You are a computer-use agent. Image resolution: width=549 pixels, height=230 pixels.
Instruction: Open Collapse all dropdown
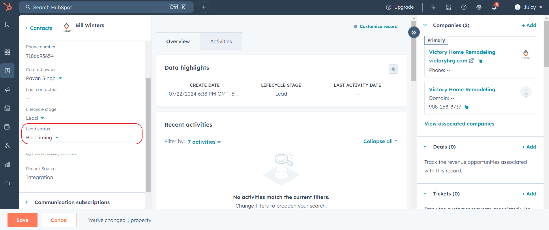[x=380, y=141]
